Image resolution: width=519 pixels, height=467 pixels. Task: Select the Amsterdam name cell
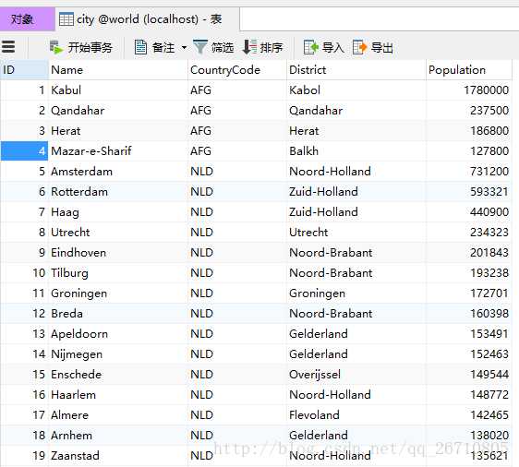[x=118, y=172]
